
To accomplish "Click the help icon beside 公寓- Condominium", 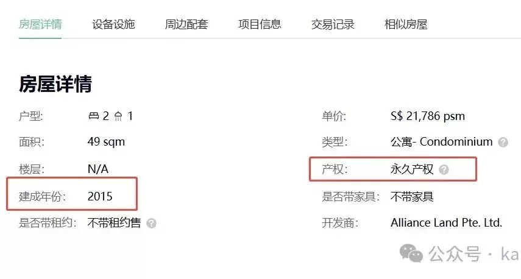I will tap(503, 143).
